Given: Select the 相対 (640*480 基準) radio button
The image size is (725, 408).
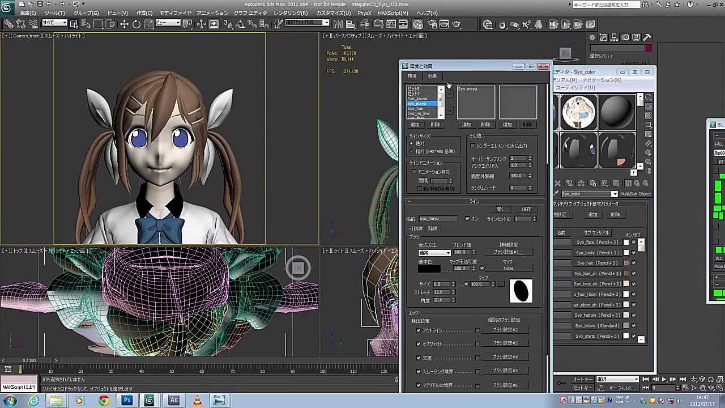Looking at the screenshot, I should (412, 152).
